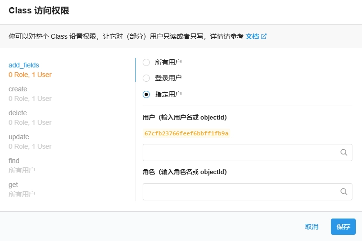
Task: Switch to the delete permission tab
Action: click(18, 113)
